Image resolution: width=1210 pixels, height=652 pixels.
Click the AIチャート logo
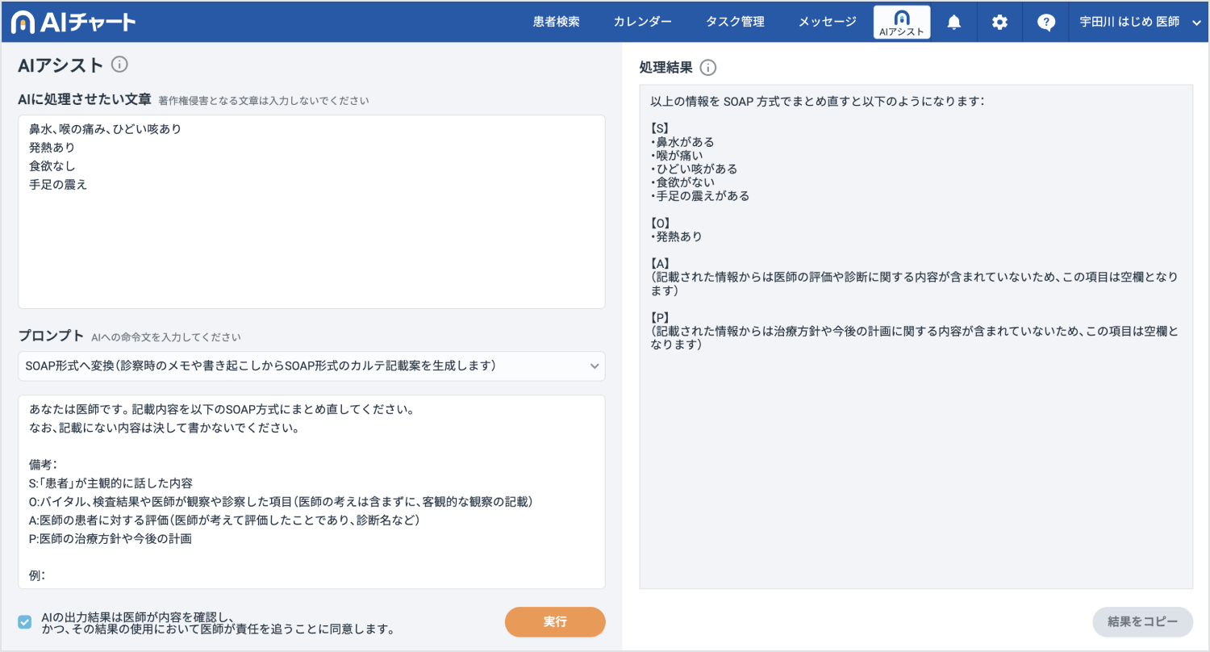click(x=73, y=23)
